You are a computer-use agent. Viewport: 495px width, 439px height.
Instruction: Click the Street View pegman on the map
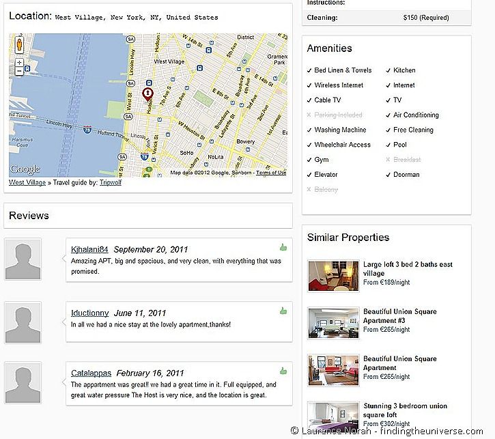coord(19,44)
